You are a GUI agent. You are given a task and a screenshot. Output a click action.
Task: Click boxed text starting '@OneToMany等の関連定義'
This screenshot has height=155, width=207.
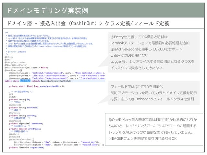[x=152, y=120]
